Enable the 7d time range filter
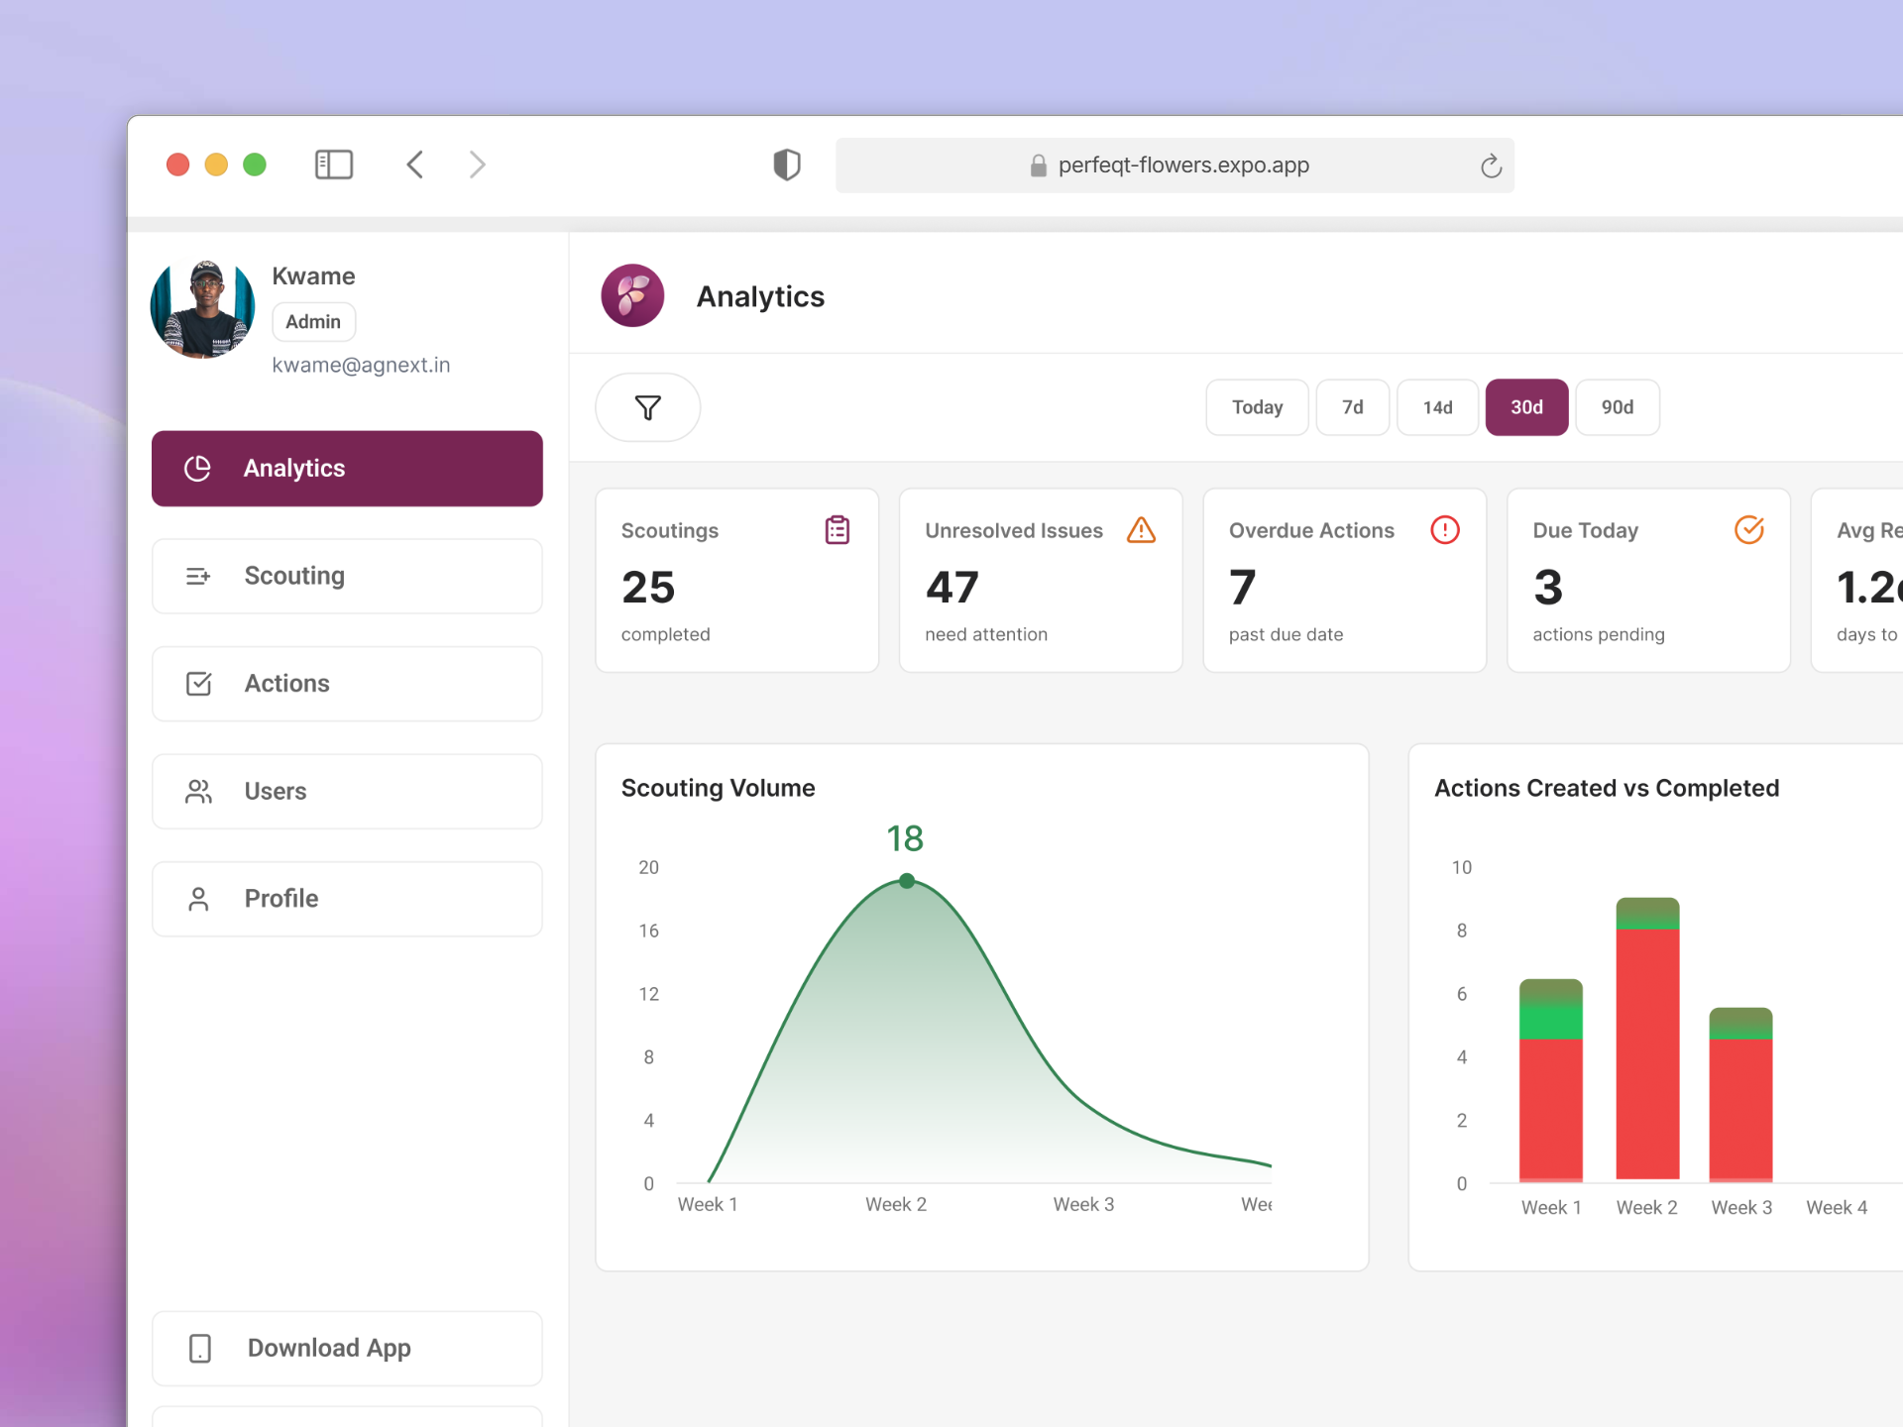Image resolution: width=1903 pixels, height=1427 pixels. click(x=1352, y=407)
